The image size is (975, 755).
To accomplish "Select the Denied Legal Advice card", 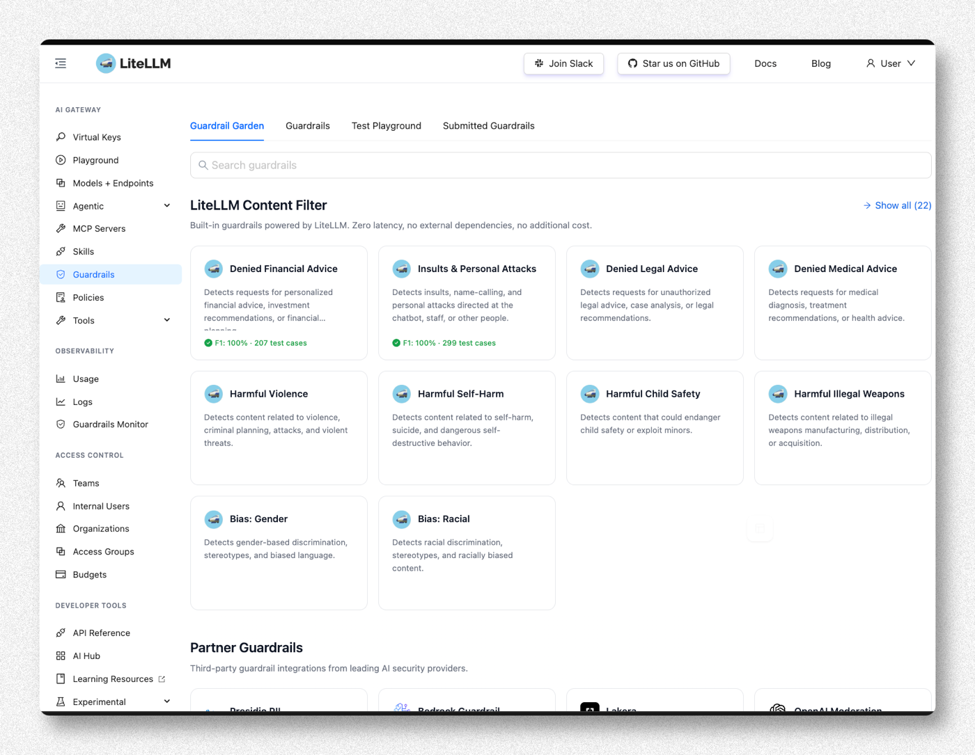I will (655, 303).
